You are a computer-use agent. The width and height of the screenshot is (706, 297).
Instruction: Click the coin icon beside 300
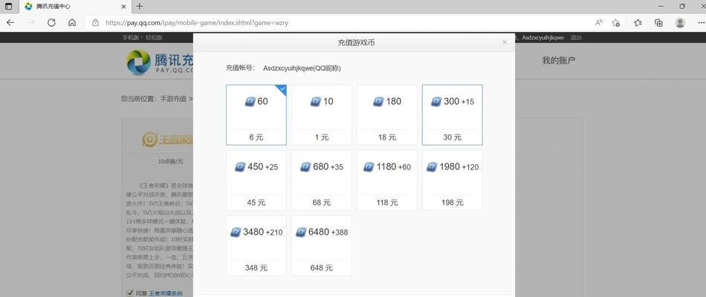tap(436, 102)
